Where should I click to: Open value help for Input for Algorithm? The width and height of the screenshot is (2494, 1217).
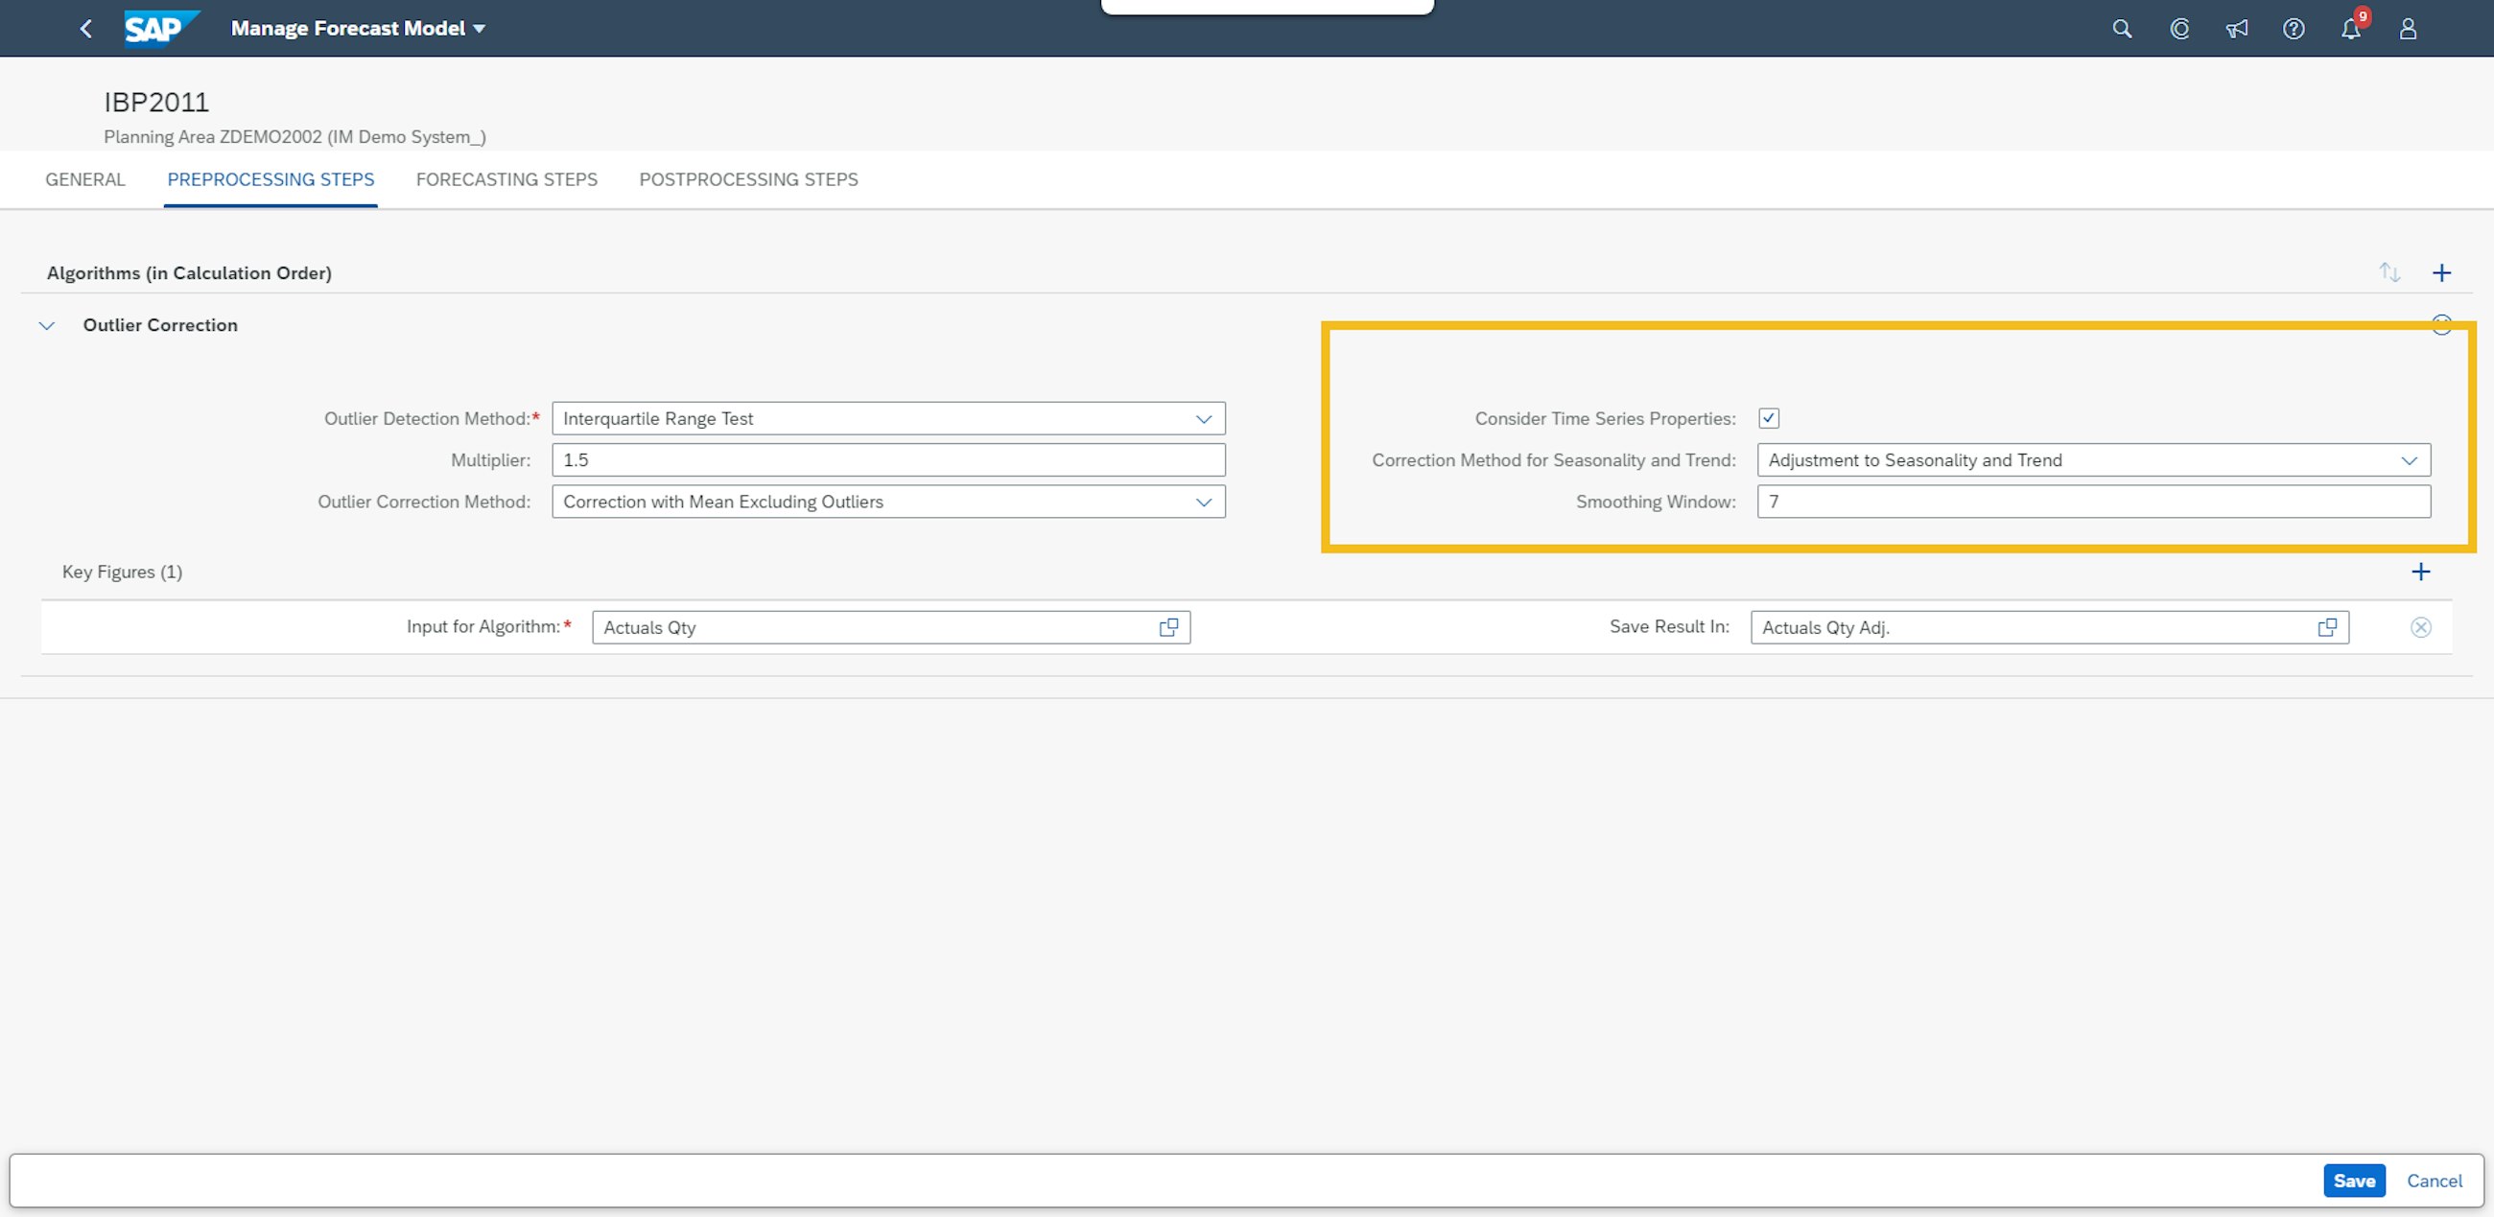tap(1168, 627)
